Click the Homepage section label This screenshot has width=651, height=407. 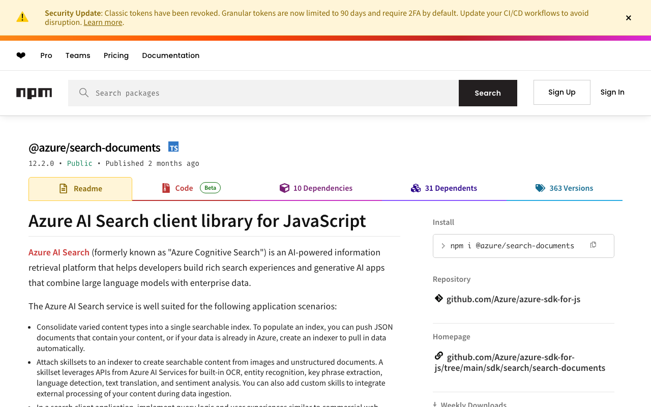[452, 337]
